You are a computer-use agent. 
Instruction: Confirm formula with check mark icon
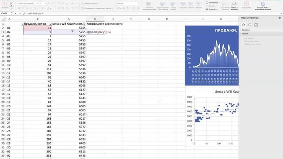click(19, 13)
